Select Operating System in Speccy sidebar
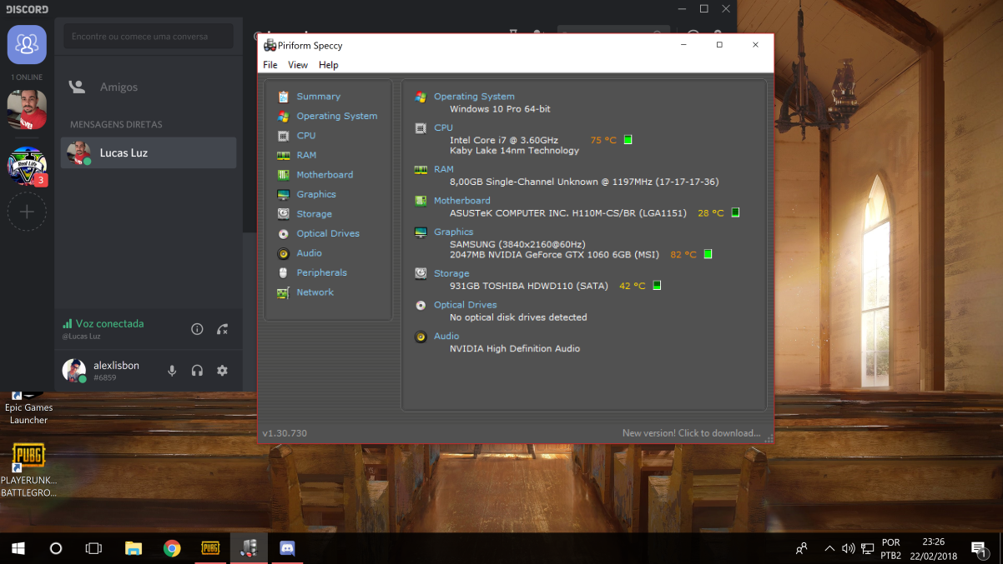 (336, 116)
